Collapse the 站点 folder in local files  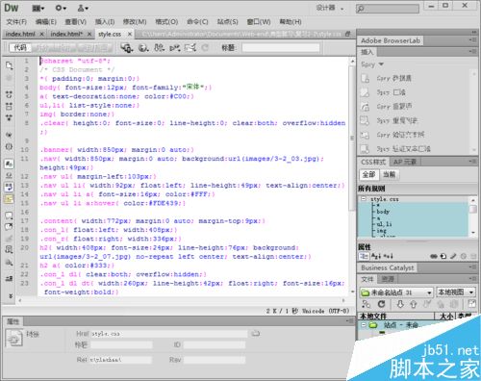(364, 325)
